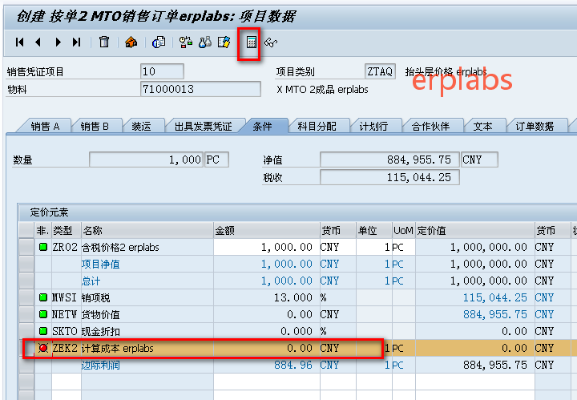577x400 pixels.
Task: Open the 订单数据 tab
Action: [x=535, y=127]
